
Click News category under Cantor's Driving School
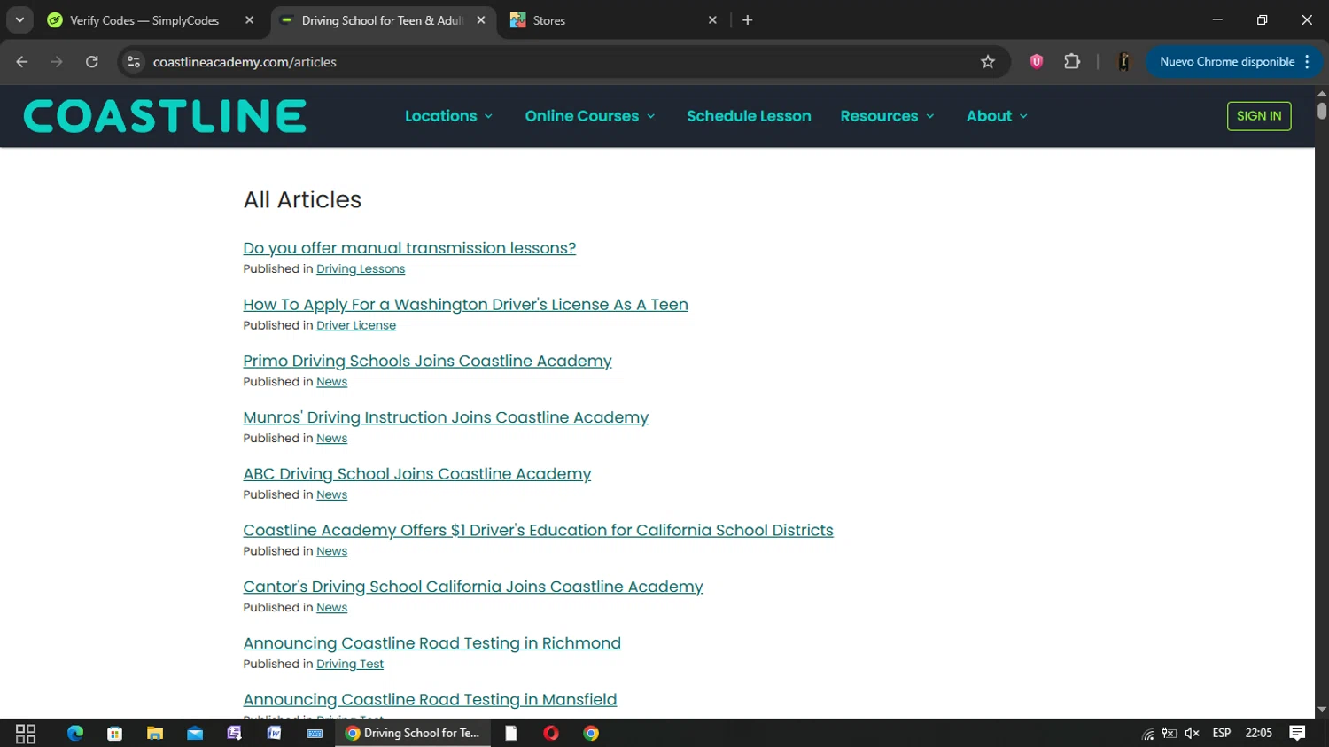tap(332, 608)
